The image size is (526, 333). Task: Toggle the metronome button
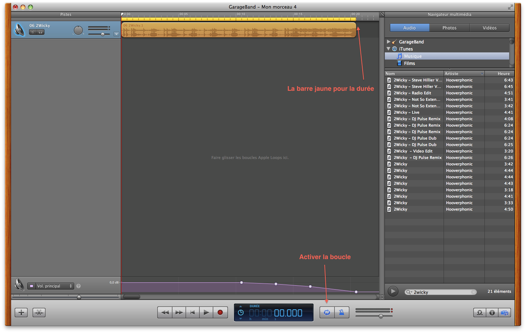coord(342,313)
